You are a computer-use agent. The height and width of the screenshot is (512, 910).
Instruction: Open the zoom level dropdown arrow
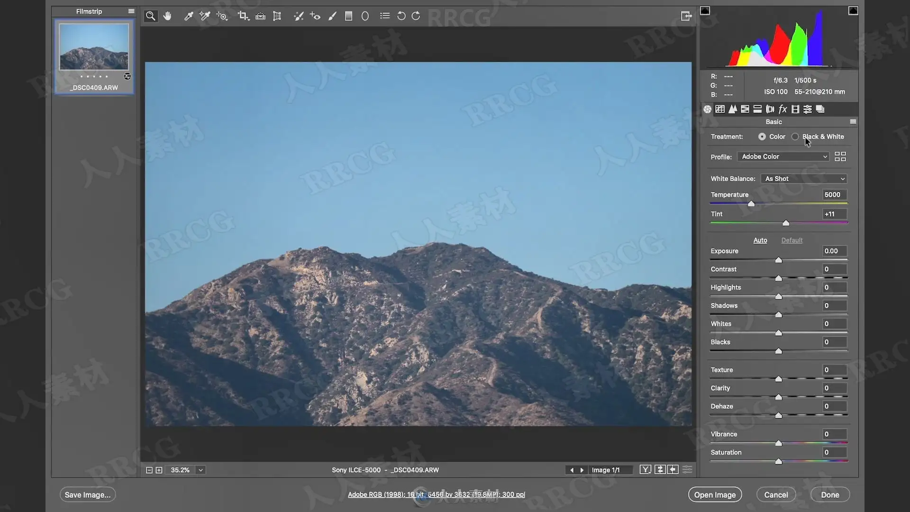(x=201, y=470)
